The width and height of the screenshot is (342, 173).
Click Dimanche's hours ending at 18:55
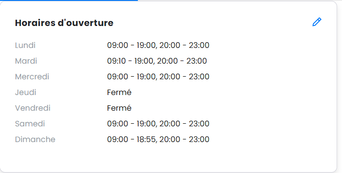click(158, 139)
